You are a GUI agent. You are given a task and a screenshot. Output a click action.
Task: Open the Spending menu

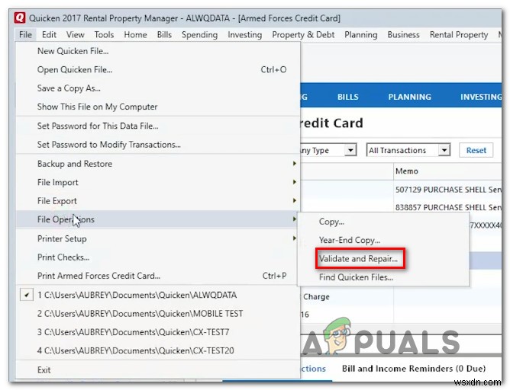200,35
